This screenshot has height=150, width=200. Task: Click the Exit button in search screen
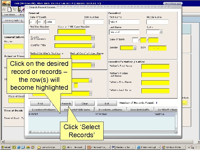tap(107, 103)
